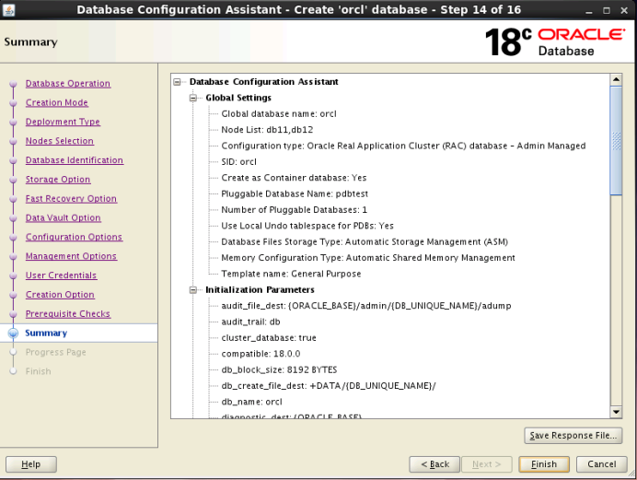Go to the Data Vault Option step

[x=63, y=218]
